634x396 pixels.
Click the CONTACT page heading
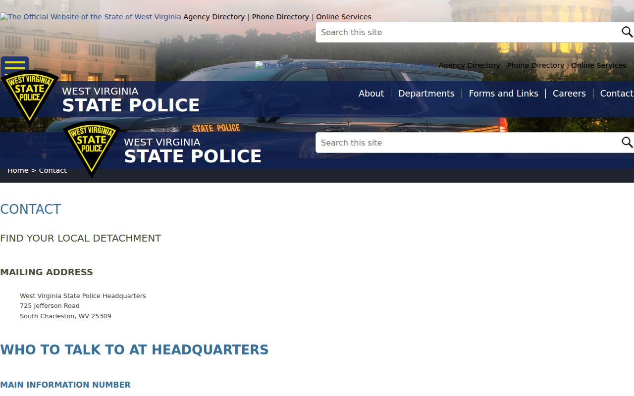coord(30,209)
